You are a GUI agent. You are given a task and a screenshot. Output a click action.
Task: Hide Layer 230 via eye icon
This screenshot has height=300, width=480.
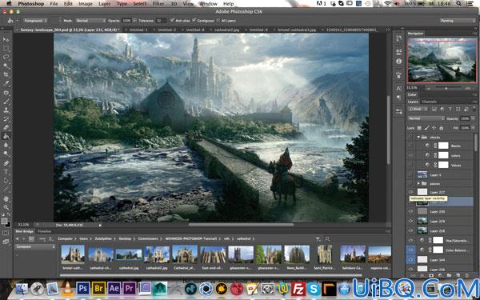[x=411, y=211]
